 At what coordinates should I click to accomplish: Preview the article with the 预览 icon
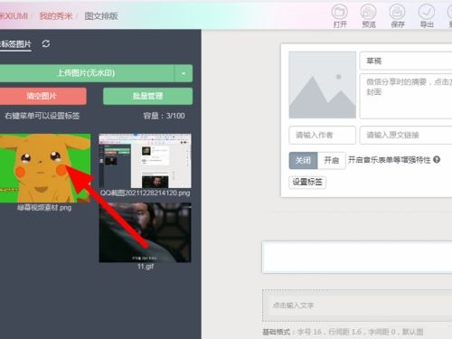[x=369, y=15]
